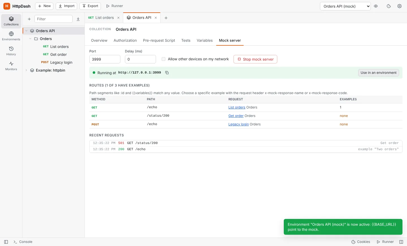Copy the mock server URL
Screen dimensions: 407x246
pyautogui.click(x=167, y=73)
